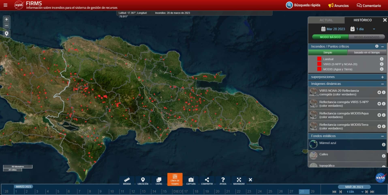Zoom out on the map

click(x=6, y=25)
